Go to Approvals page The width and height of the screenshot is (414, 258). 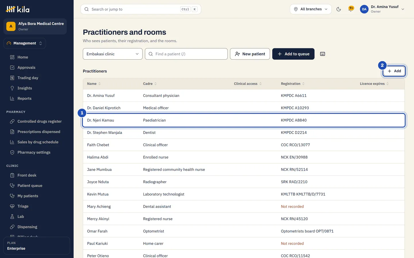click(x=26, y=67)
